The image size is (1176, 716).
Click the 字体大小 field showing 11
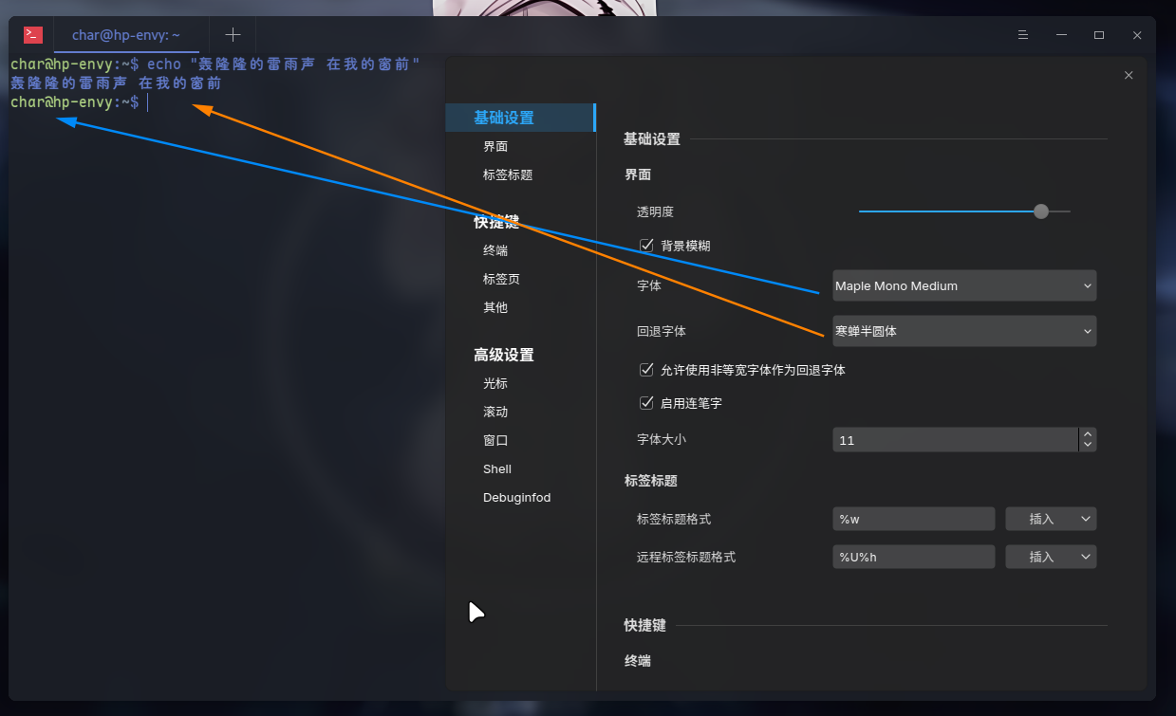[956, 440]
